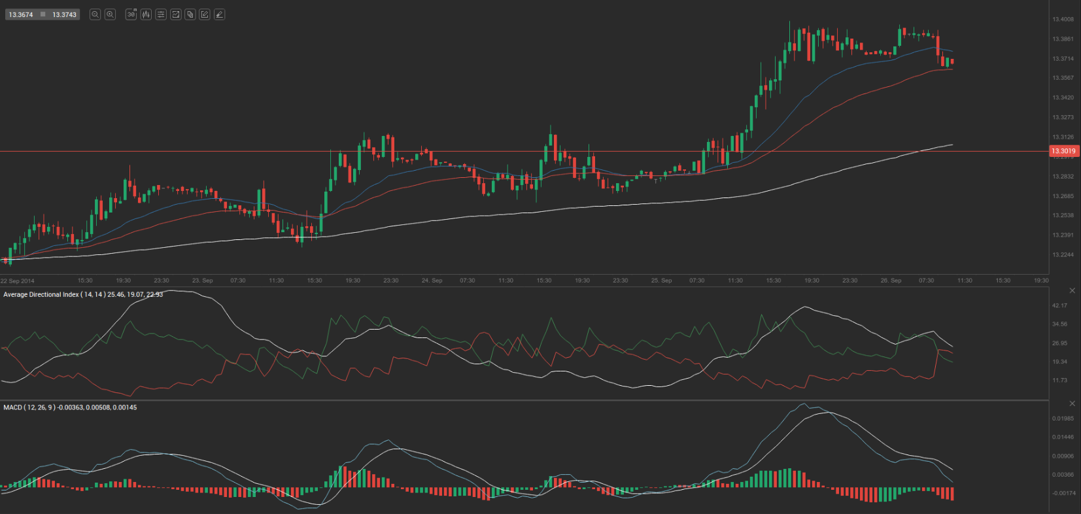Click the eraser/clear drawings icon

pyautogui.click(x=220, y=14)
